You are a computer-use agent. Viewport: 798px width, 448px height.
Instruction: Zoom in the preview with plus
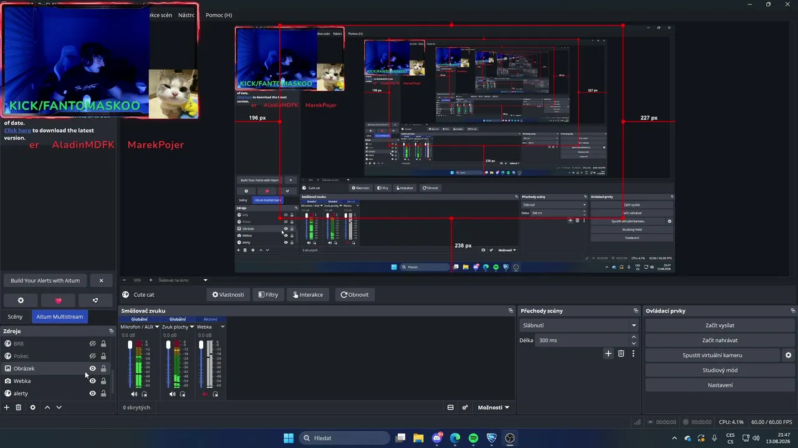point(150,280)
